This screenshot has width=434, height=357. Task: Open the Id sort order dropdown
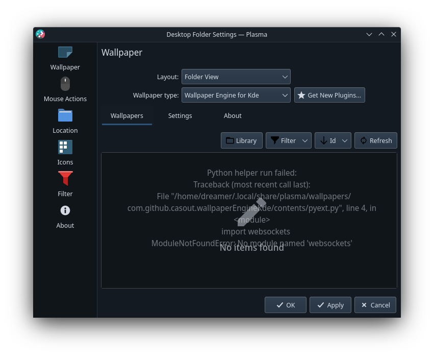pos(333,140)
